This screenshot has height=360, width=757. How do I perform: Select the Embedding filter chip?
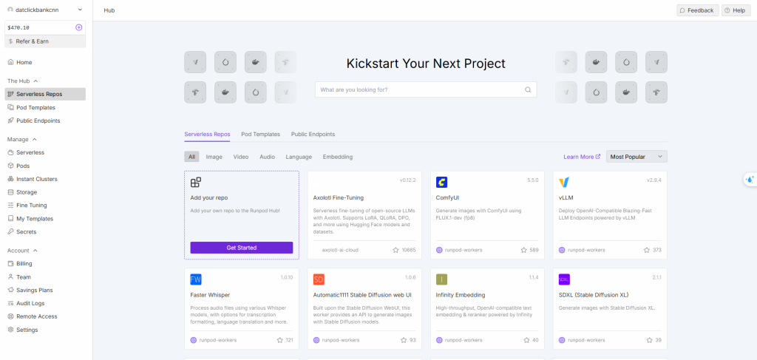tap(337, 157)
